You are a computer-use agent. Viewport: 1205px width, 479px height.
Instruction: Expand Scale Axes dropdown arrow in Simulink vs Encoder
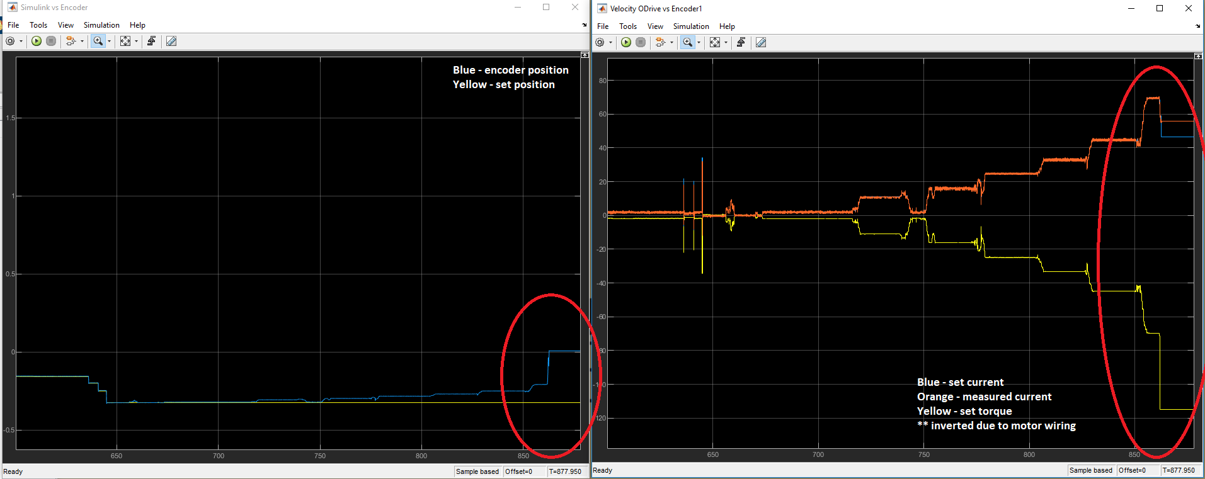[136, 42]
